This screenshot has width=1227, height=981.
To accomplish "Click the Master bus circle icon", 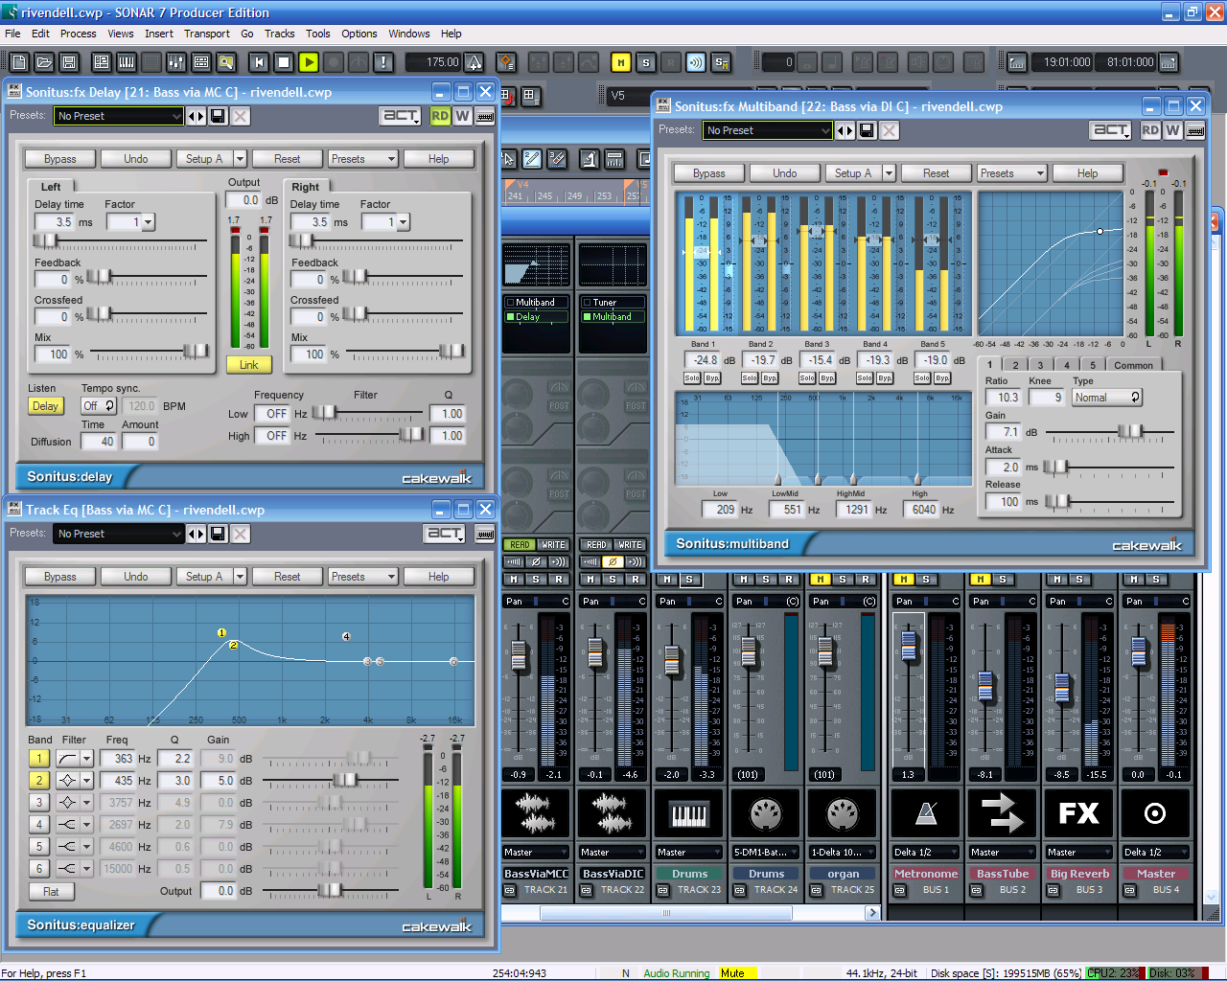I will 1156,813.
